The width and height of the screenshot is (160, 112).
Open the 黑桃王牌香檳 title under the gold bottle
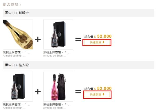coord(17,52)
